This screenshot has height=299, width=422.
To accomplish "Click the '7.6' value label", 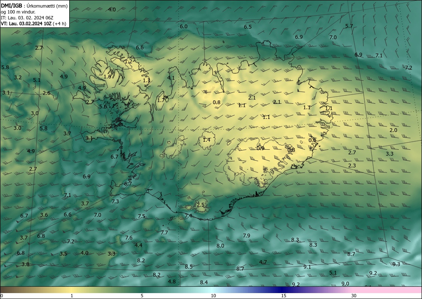I will click(x=129, y=237).
